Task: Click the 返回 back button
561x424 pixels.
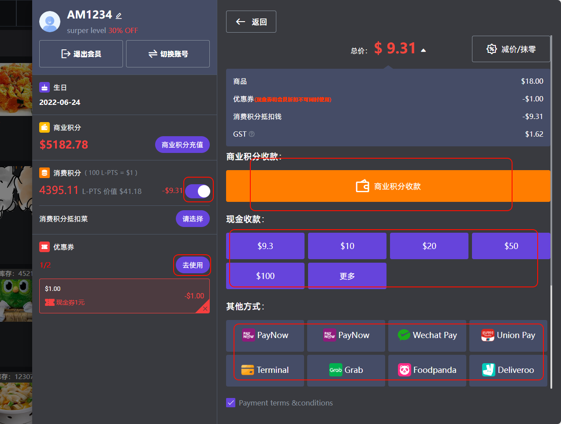Action: (251, 22)
